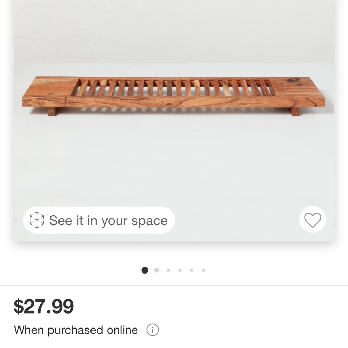Screen dimensions: 348x348
Task: Select See it in your space button
Action: [x=99, y=220]
